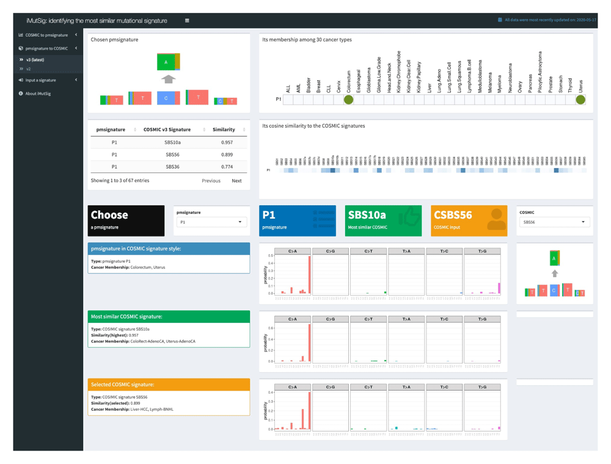Sort table by COSMIC v3 Signature column
Screen dimensions: 611x464
pos(204,130)
